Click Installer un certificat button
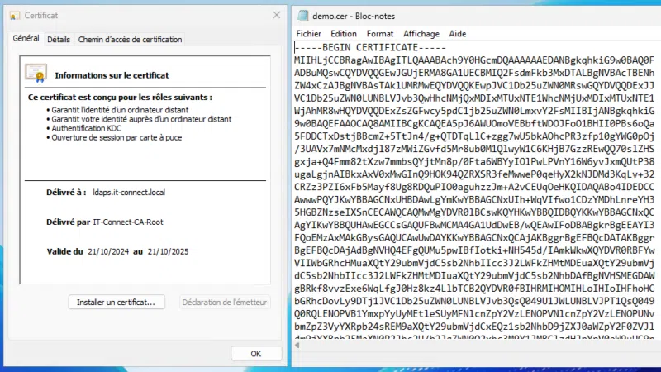 coord(117,302)
